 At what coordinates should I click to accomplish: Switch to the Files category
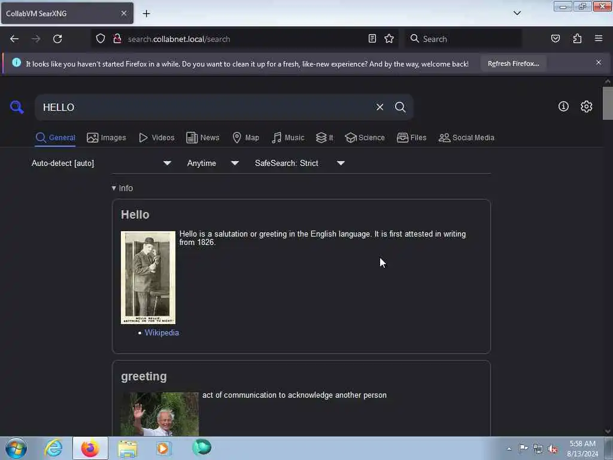[x=412, y=138]
